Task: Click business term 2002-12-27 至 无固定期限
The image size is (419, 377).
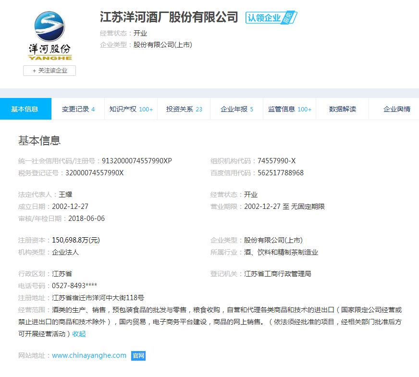Action: pyautogui.click(x=284, y=207)
